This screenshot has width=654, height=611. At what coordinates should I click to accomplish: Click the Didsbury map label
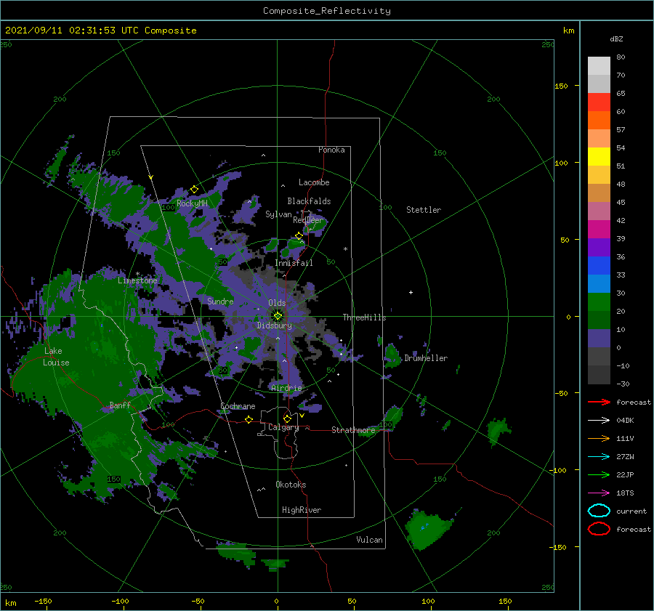[x=274, y=325]
